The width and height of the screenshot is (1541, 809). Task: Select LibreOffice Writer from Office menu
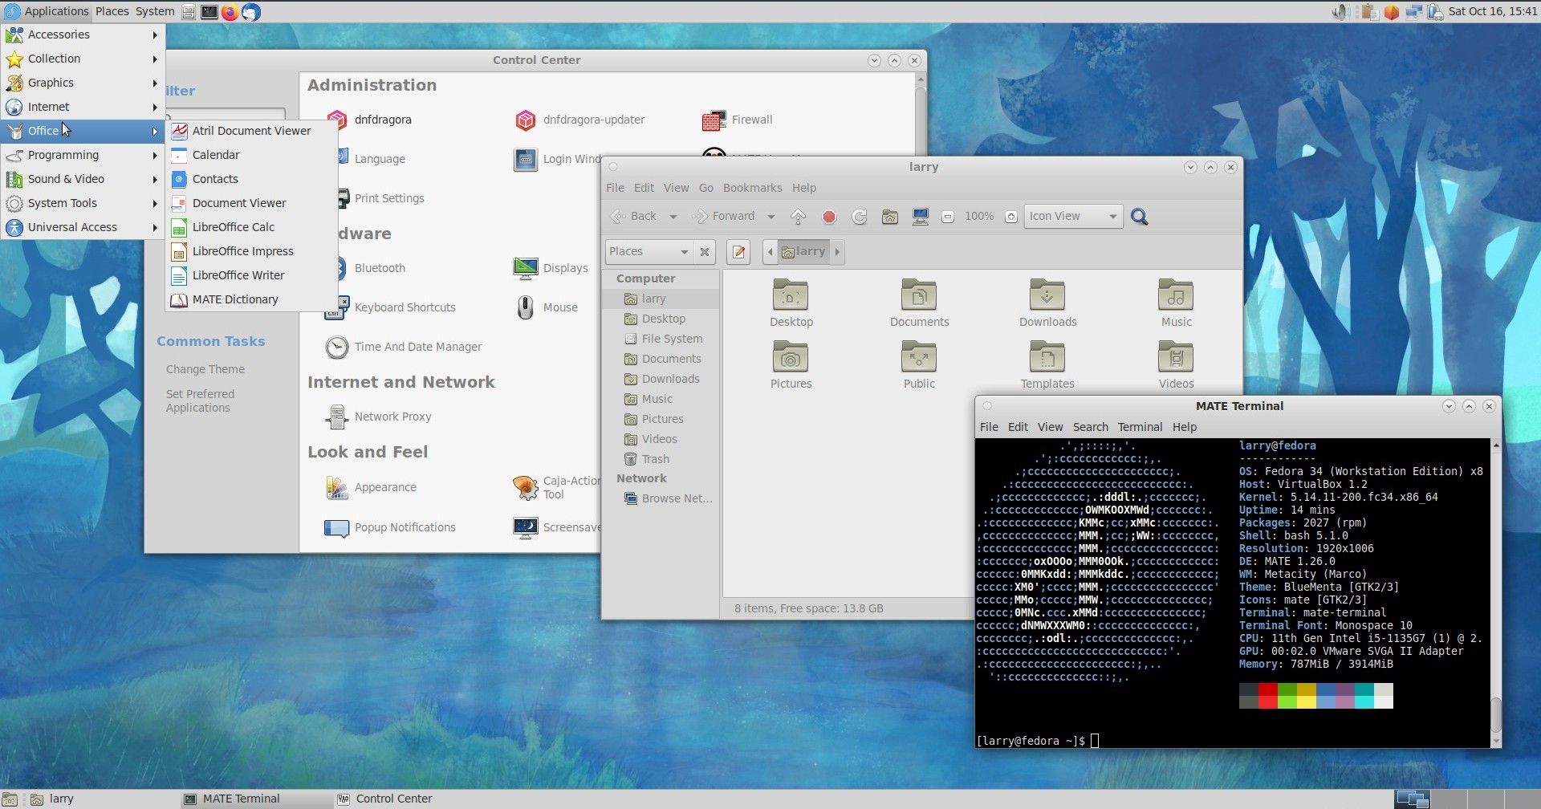point(238,275)
